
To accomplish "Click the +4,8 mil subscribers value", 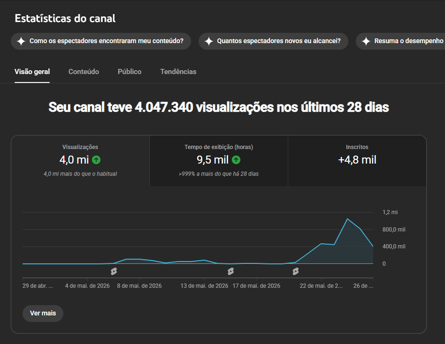I will point(357,160).
